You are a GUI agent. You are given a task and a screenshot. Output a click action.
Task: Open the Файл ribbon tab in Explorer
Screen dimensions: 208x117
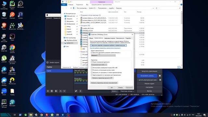click(x=64, y=5)
